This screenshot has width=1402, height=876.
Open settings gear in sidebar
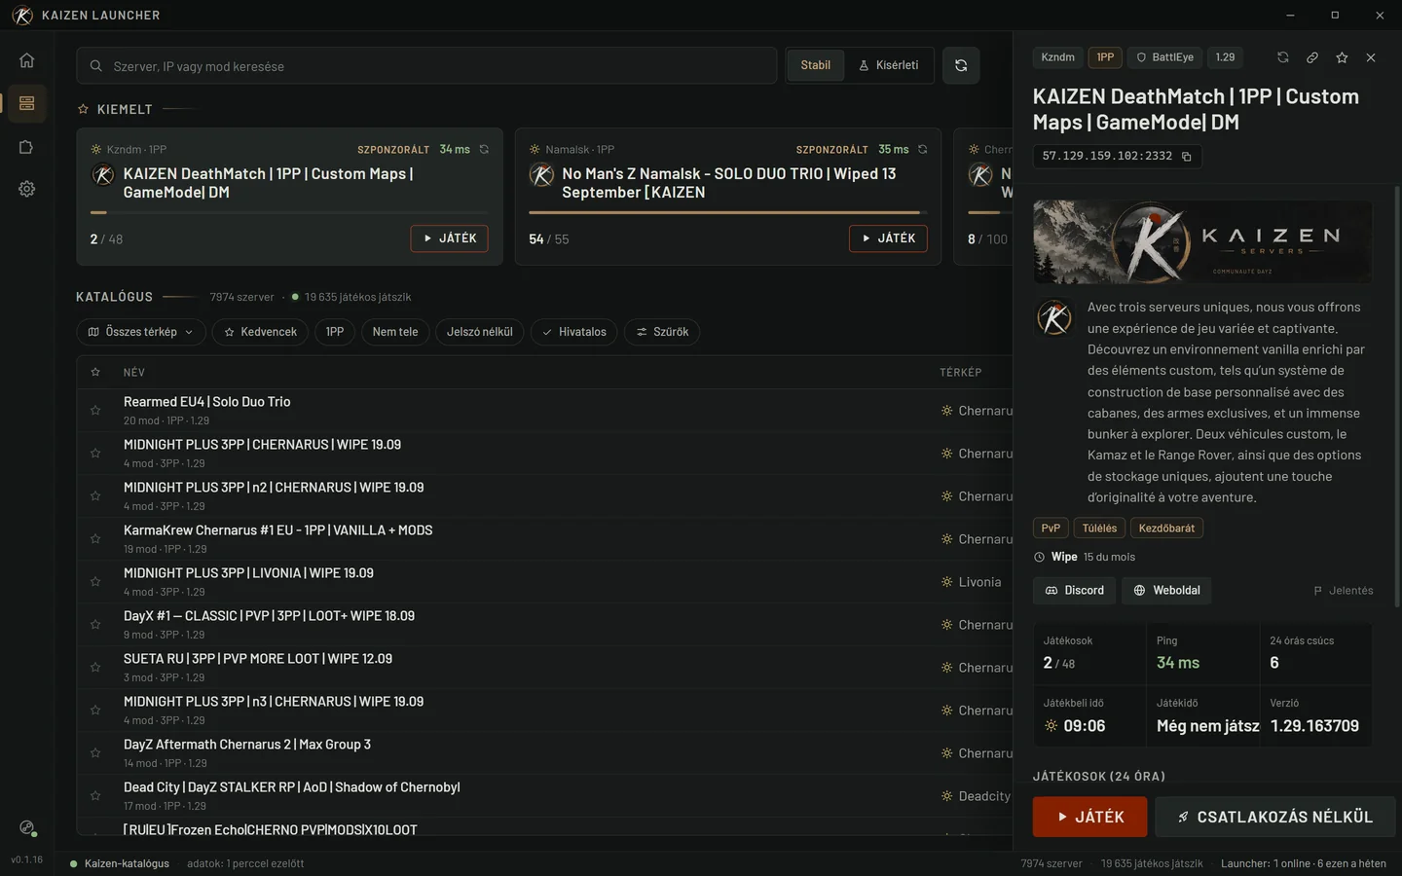point(26,189)
